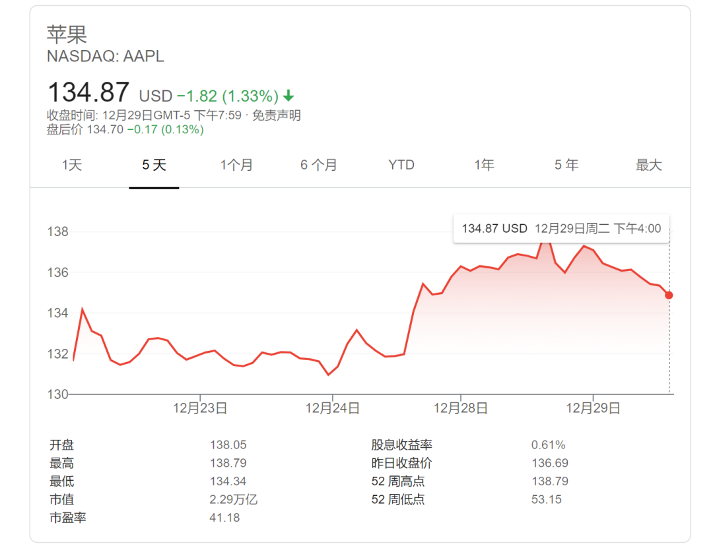Click the NASDAQ: AAPL ticker text
The image size is (713, 548).
coord(106,57)
